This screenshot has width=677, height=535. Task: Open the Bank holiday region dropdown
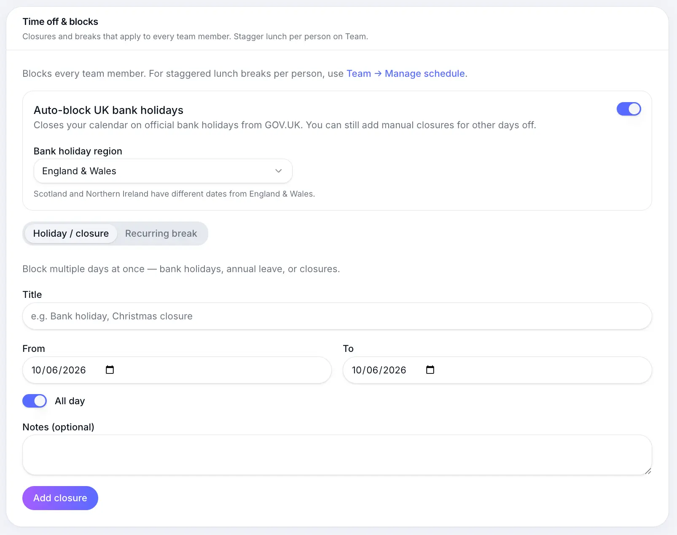click(x=163, y=171)
